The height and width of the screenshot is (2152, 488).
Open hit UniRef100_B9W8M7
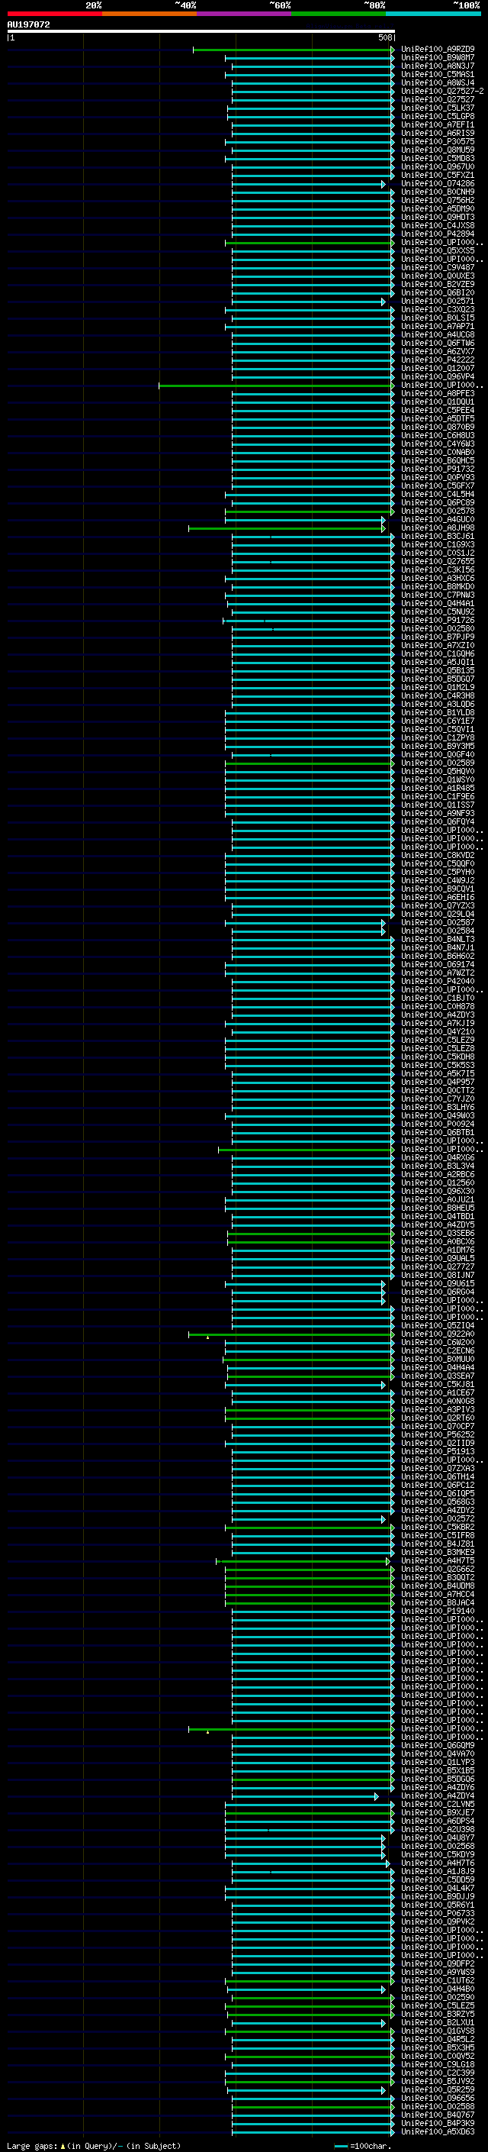(x=437, y=58)
